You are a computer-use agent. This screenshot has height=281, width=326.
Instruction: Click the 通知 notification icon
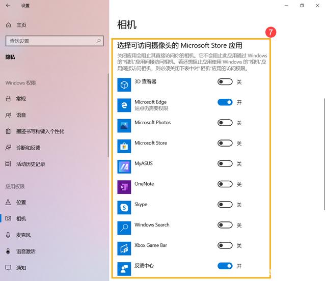click(x=8, y=267)
